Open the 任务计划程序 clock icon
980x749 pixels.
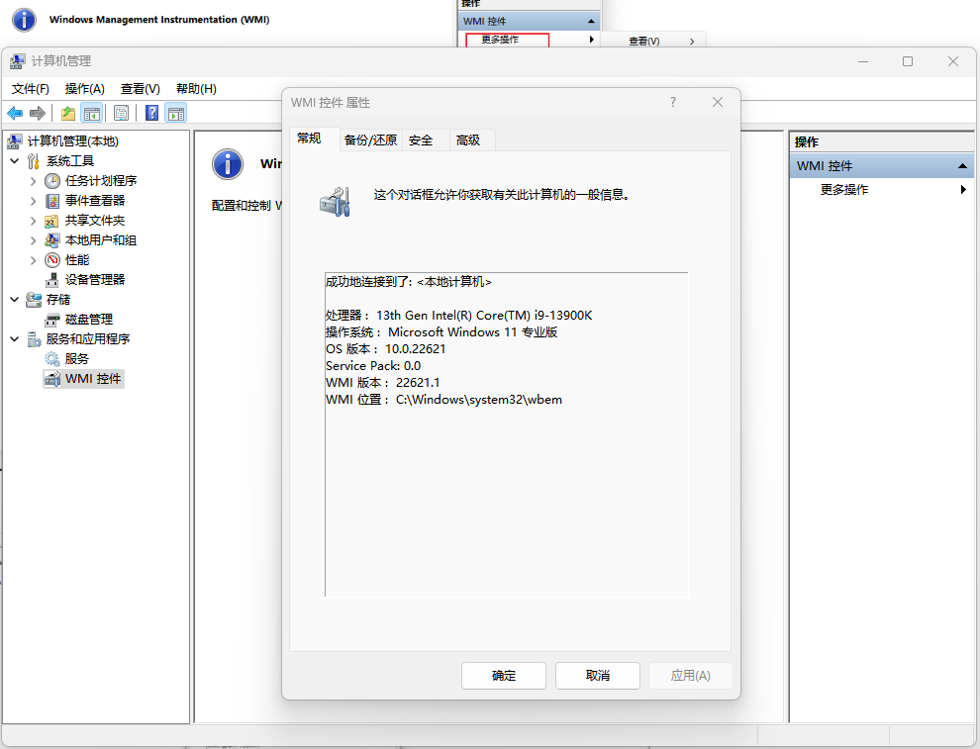point(52,181)
